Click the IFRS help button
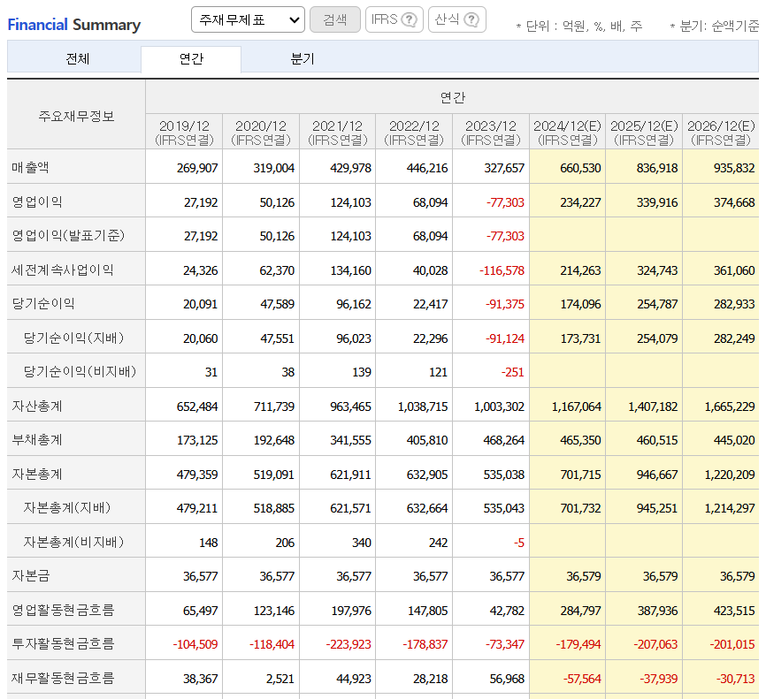The image size is (766, 699). tap(394, 19)
